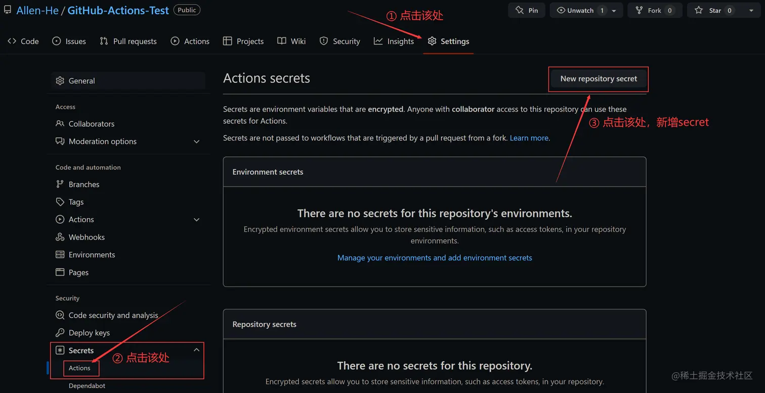Image resolution: width=765 pixels, height=393 pixels.
Task: Open the Learn more link
Action: pyautogui.click(x=529, y=138)
